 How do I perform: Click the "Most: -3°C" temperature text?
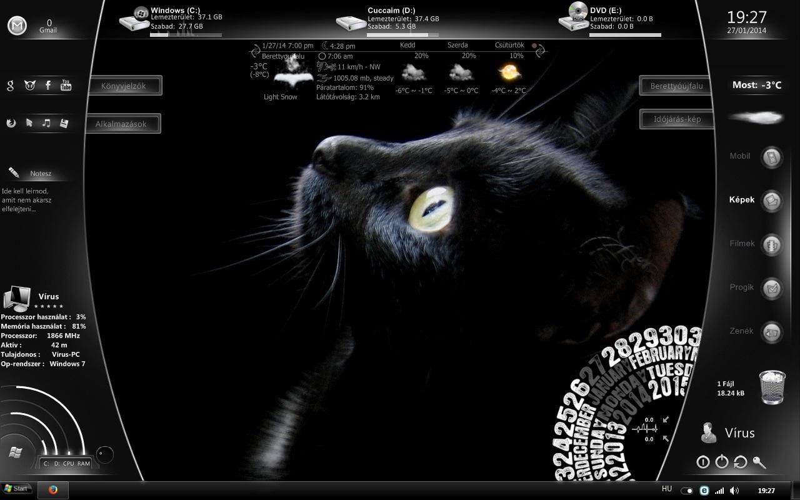point(757,85)
